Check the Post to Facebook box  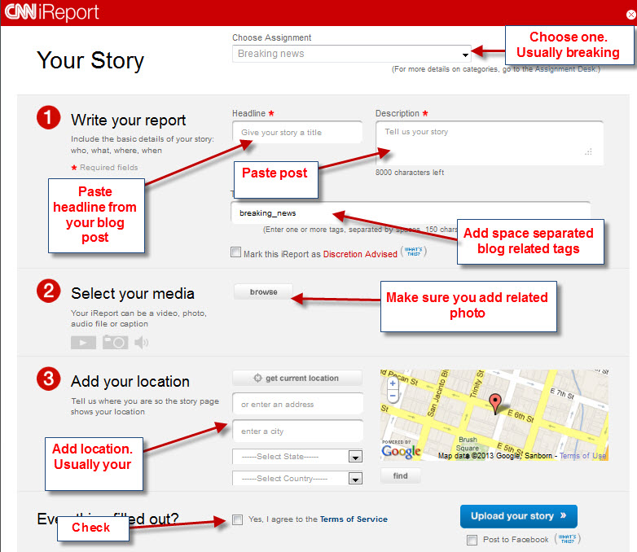point(472,540)
